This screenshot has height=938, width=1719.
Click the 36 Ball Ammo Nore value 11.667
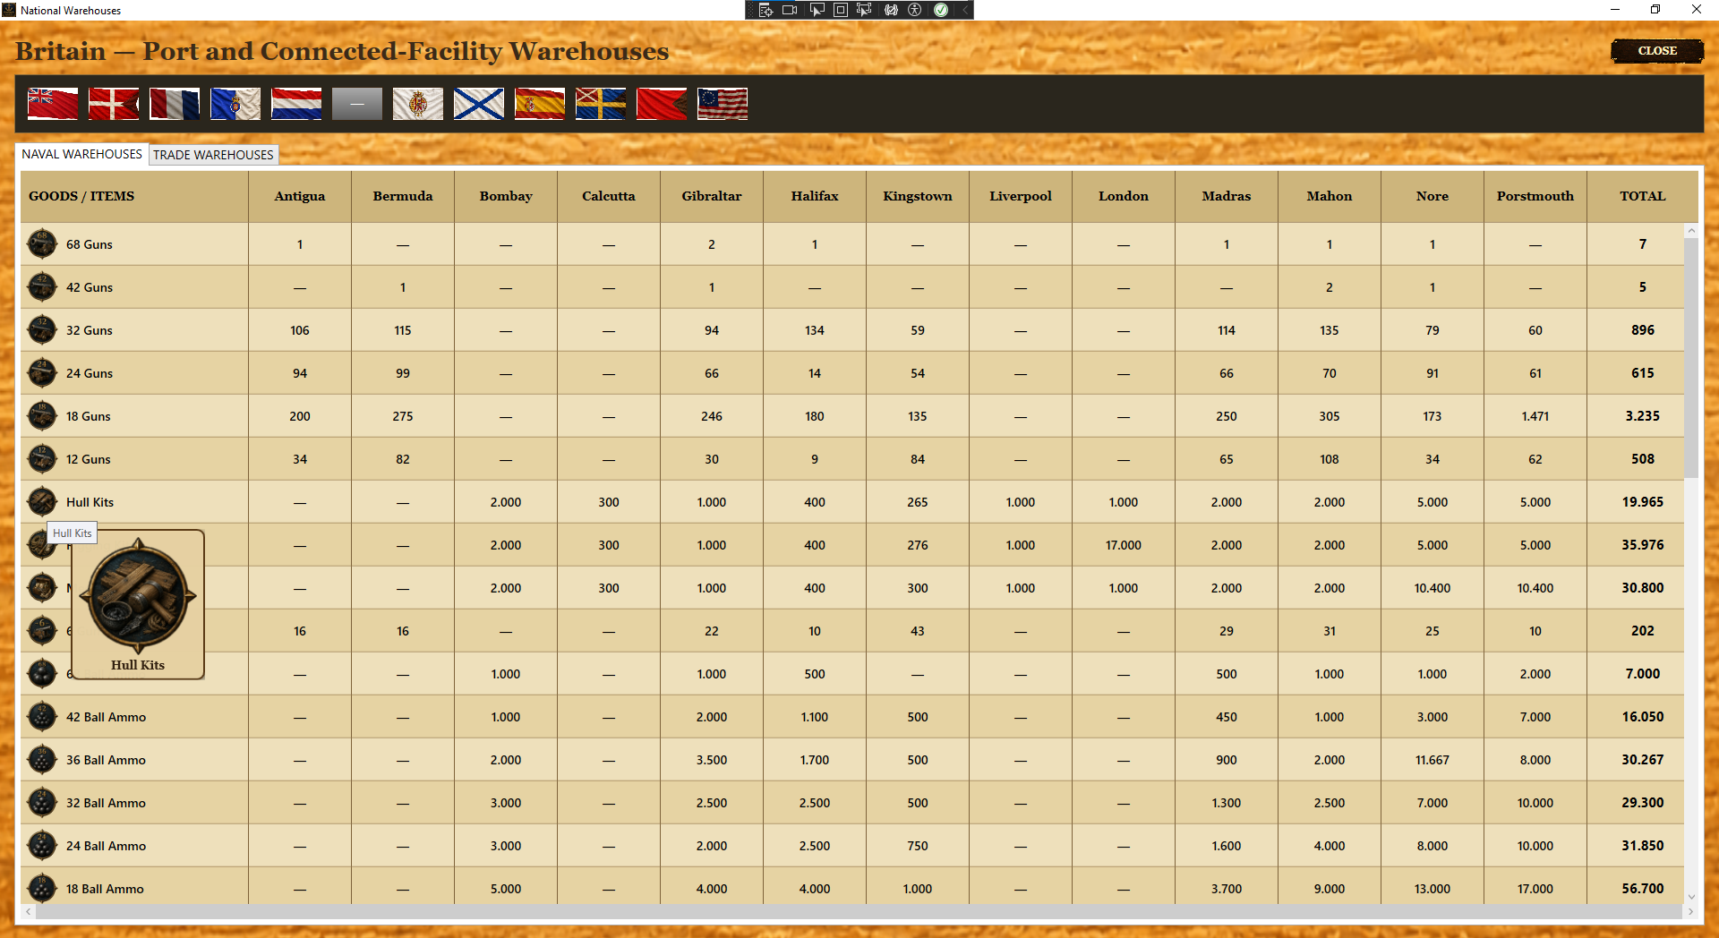coord(1432,760)
